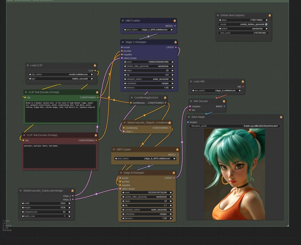Viewport: 301px width, 245px height.
Task: Toggle the control_before_generate mode switch in Global Seed
Action: [266, 24]
